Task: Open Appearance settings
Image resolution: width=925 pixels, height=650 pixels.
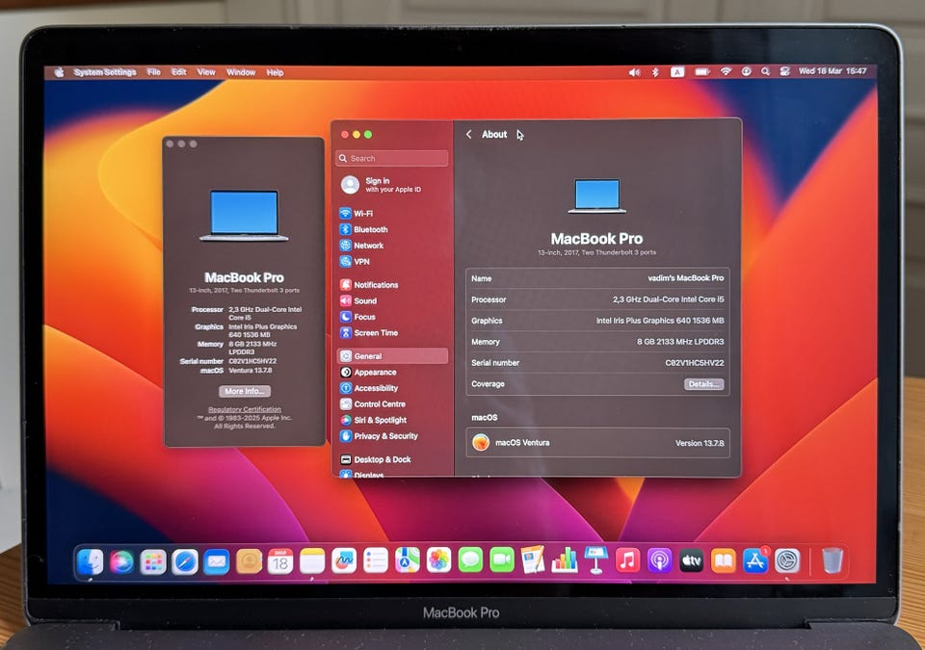Action: 368,373
